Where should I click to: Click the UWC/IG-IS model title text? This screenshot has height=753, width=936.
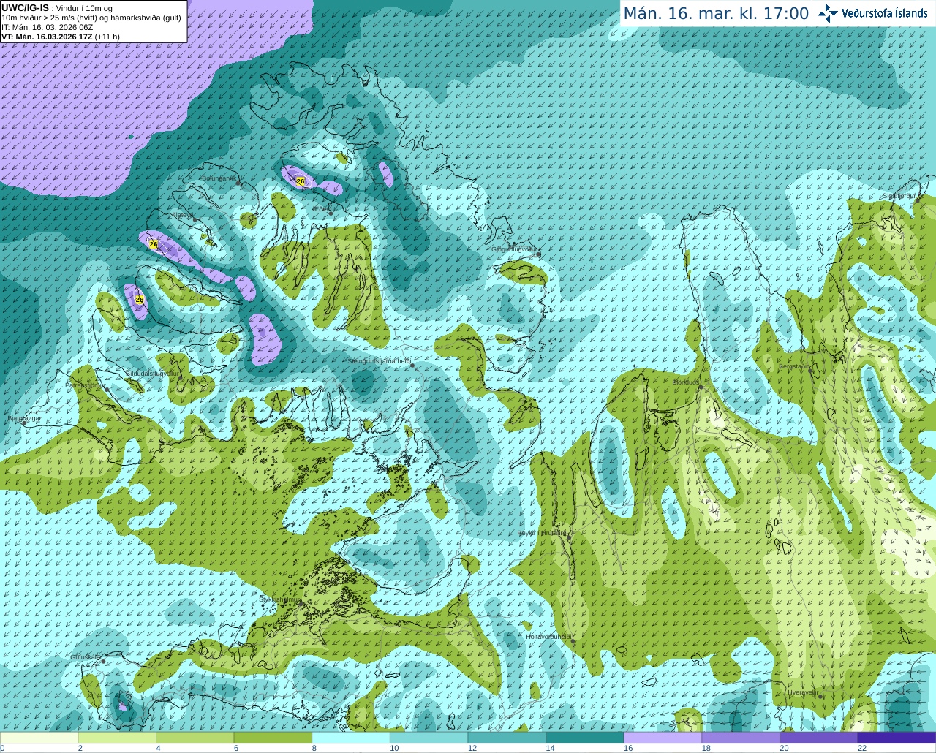click(25, 7)
